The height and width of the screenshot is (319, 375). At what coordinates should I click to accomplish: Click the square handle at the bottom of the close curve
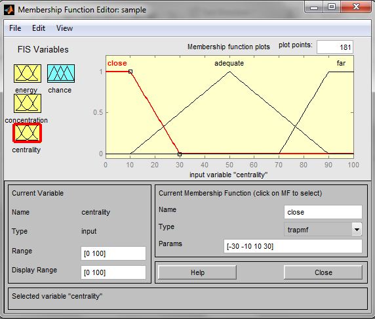point(180,154)
